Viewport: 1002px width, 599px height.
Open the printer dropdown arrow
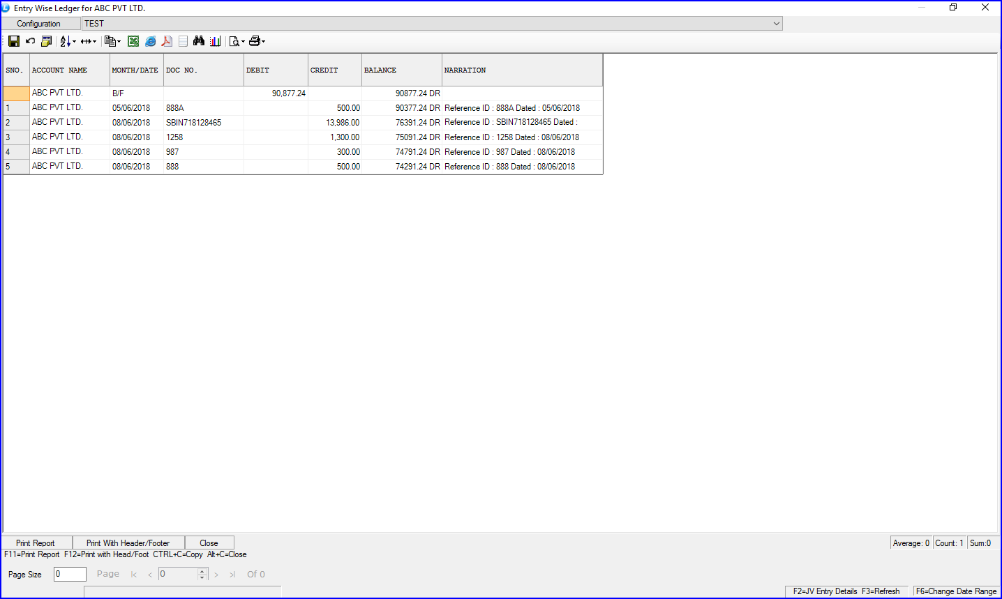click(x=264, y=42)
